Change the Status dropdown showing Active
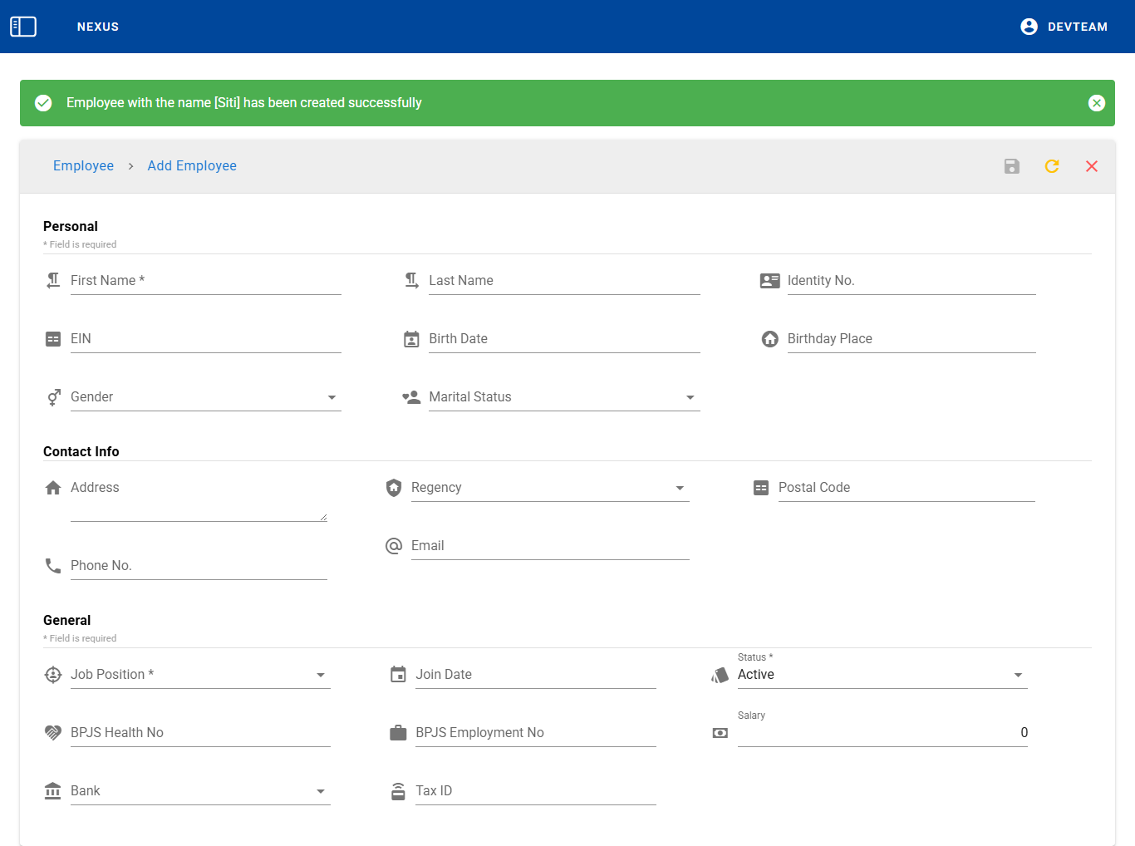Screen dimensions: 1135x846 [x=882, y=675]
